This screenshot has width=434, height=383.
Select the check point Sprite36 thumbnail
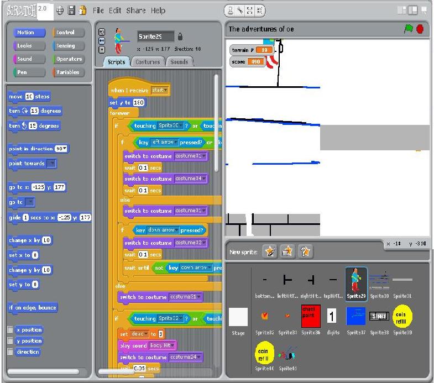pyautogui.click(x=311, y=319)
